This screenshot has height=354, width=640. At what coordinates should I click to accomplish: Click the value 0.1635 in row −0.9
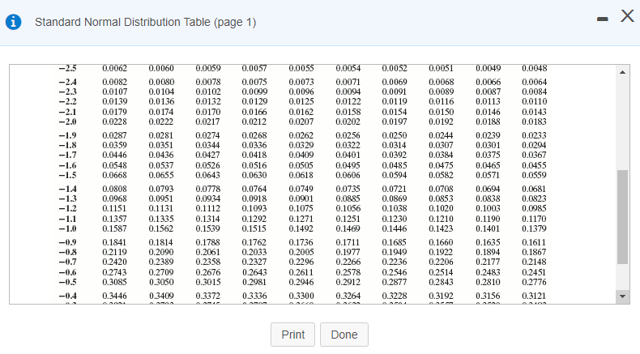pyautogui.click(x=489, y=242)
